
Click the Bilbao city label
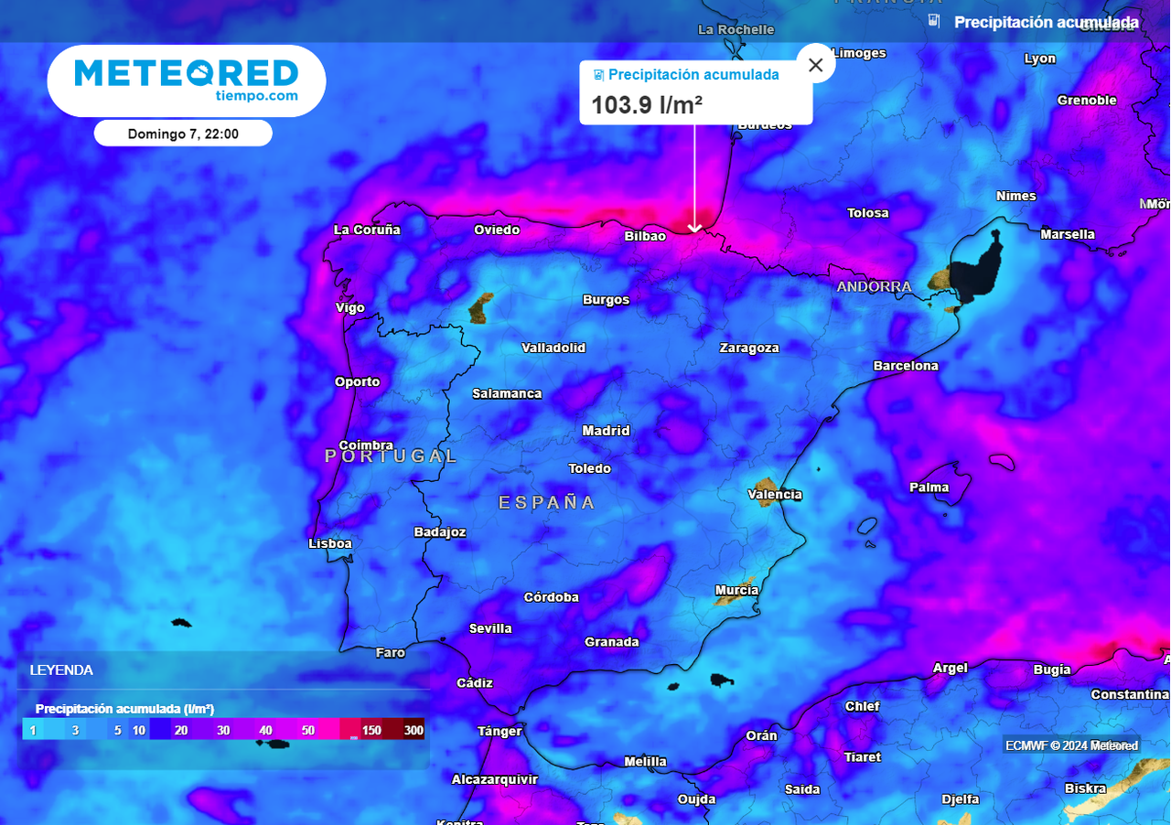point(645,236)
